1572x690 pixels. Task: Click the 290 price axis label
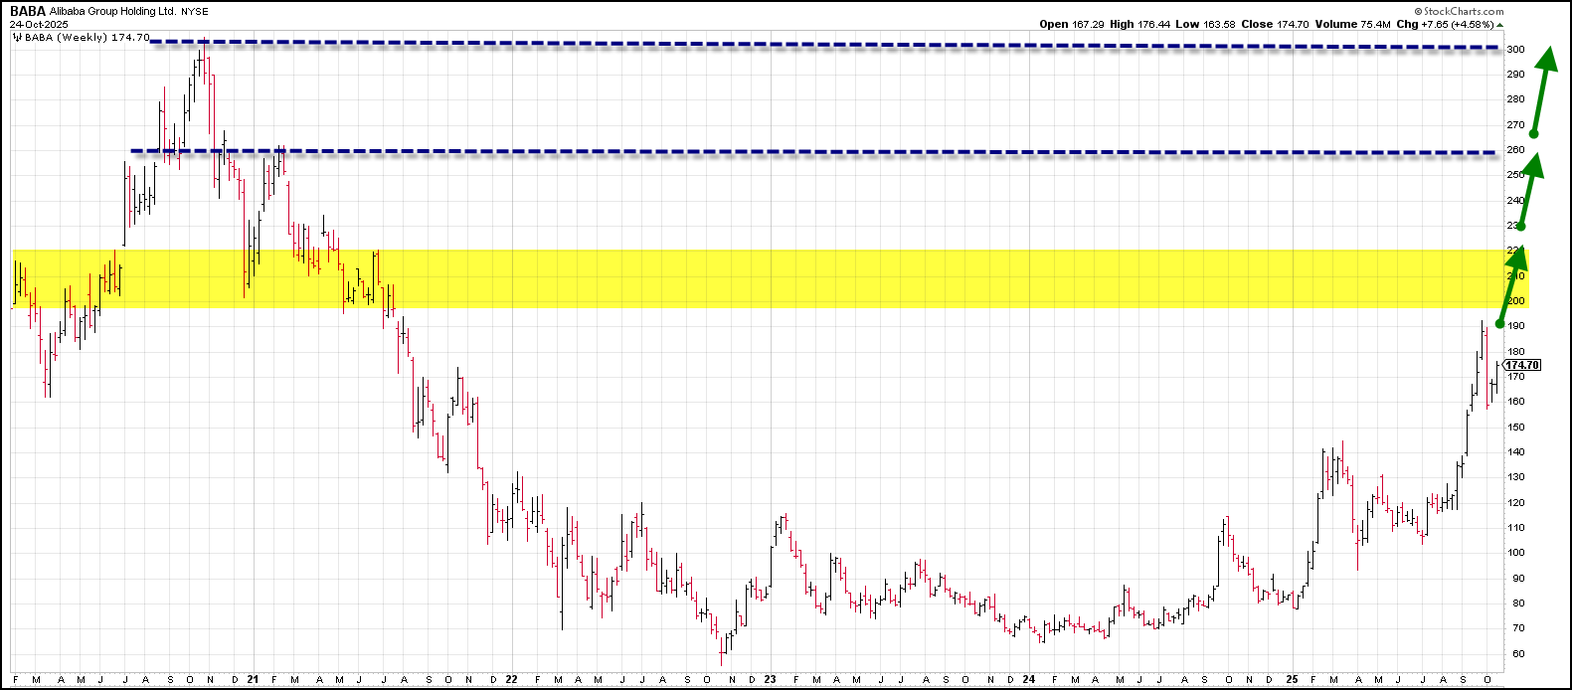[1516, 74]
